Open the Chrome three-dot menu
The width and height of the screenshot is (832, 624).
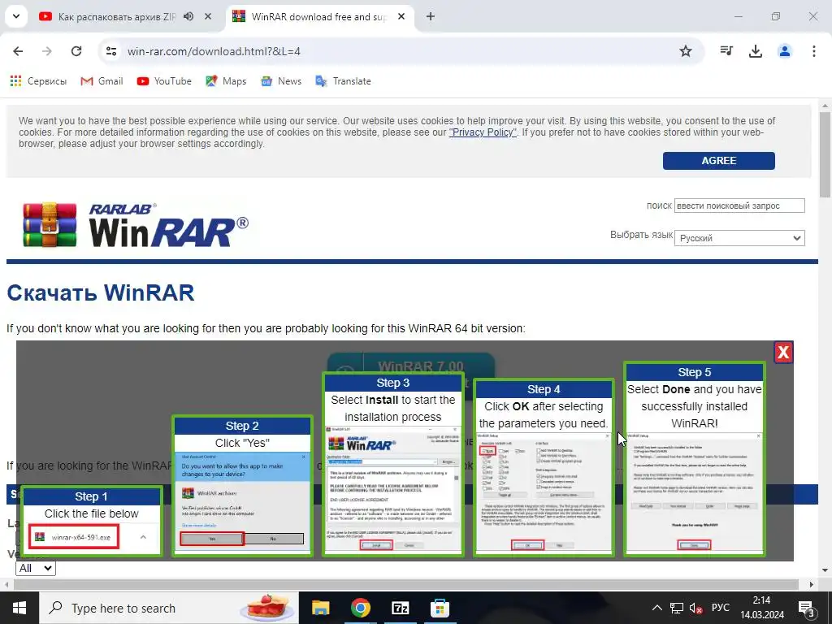point(813,51)
